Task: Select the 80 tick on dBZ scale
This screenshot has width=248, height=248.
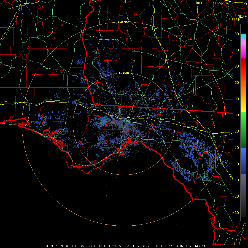Action: tap(237, 34)
